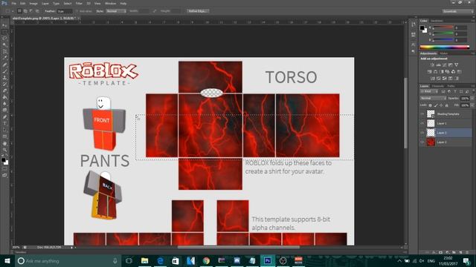Hide the ShadingTemplate layer
476x267 pixels.
point(422,114)
